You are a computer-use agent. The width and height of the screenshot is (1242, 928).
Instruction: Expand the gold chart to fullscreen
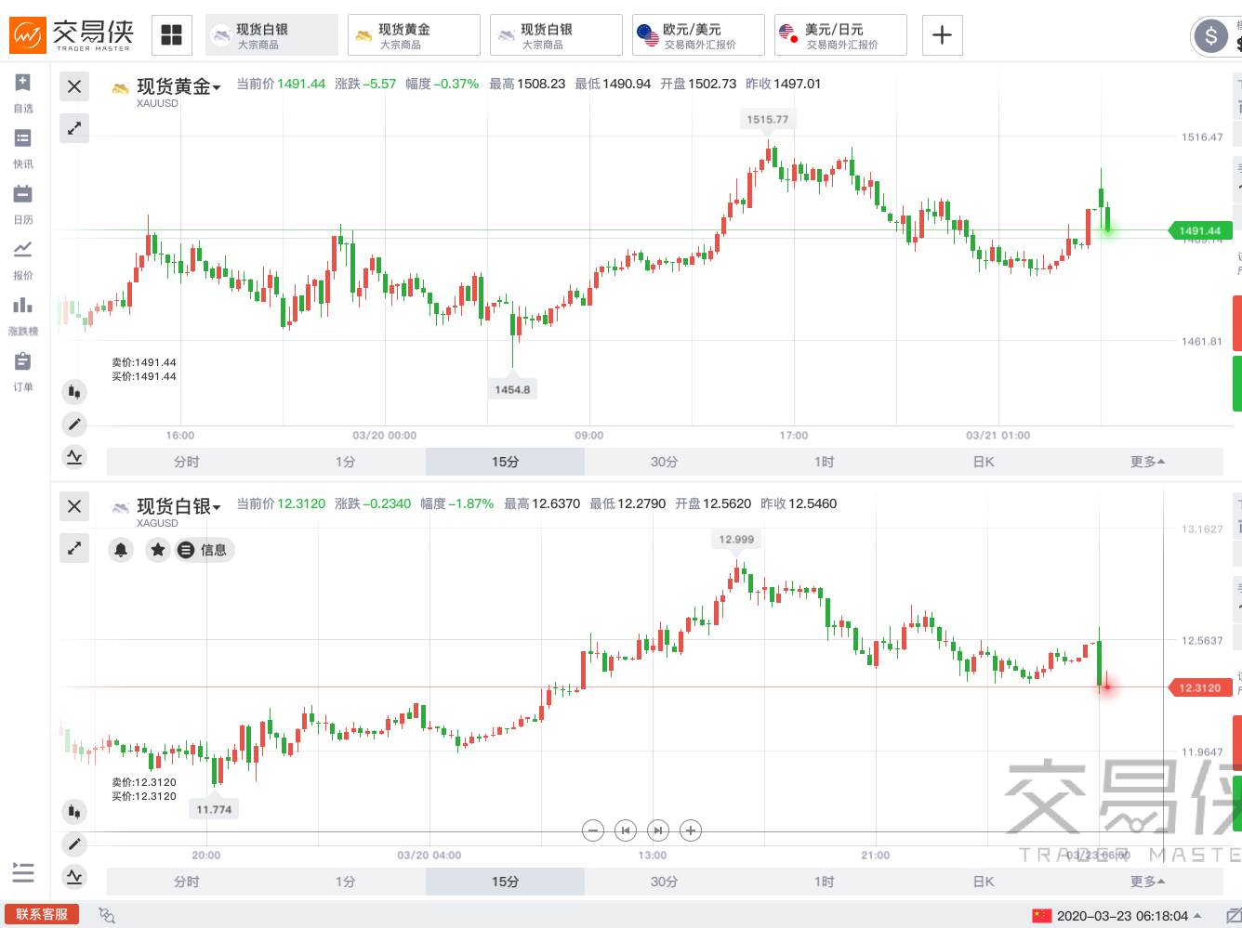pos(74,128)
